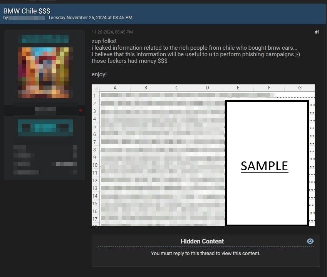The width and height of the screenshot is (327, 277).
Task: Click the thread title "BMW Chile $$$"
Action: (x=27, y=11)
